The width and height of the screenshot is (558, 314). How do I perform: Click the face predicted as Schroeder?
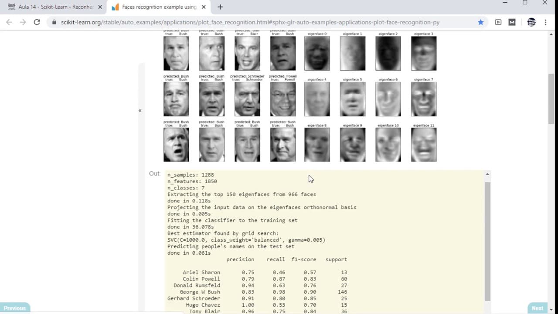(x=247, y=99)
